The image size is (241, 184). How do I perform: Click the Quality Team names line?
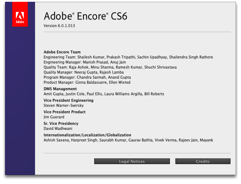coord(110,67)
